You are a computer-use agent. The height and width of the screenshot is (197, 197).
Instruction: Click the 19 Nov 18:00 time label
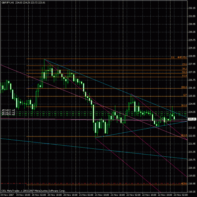(23, 195)
